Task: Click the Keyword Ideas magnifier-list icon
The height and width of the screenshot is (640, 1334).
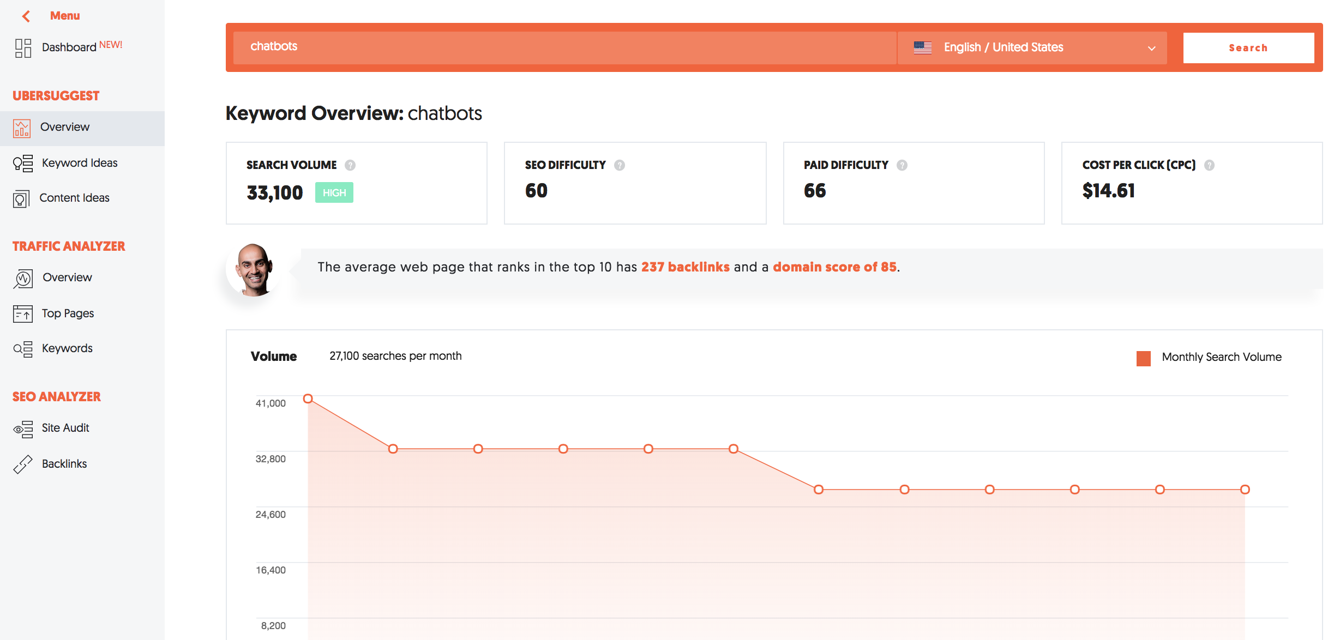Action: click(23, 164)
